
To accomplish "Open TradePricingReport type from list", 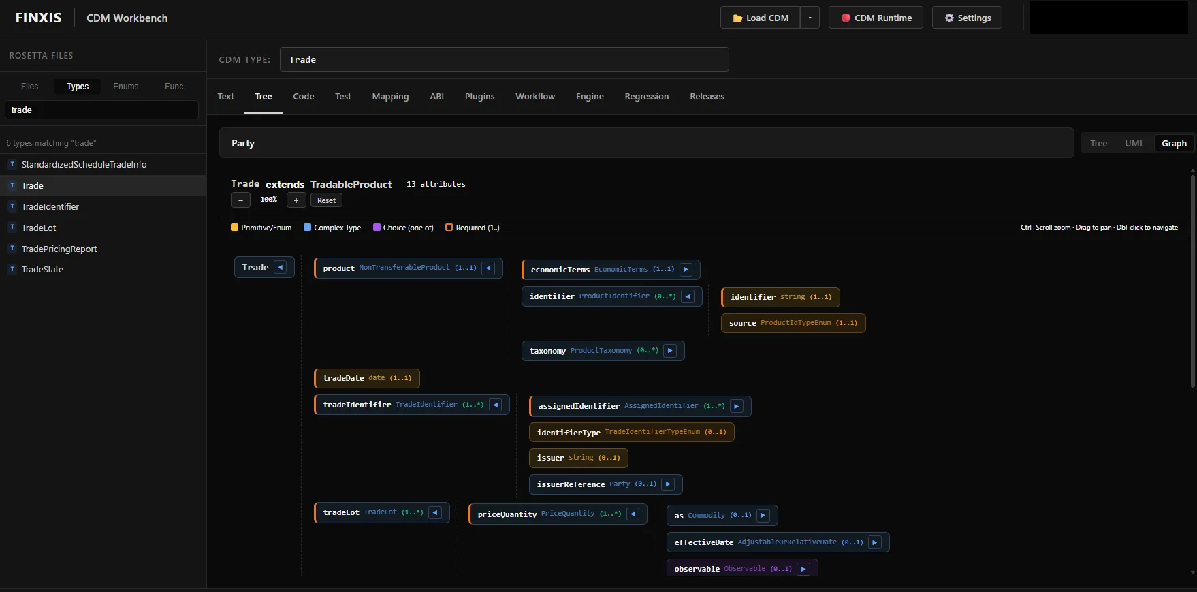I will click(x=103, y=249).
